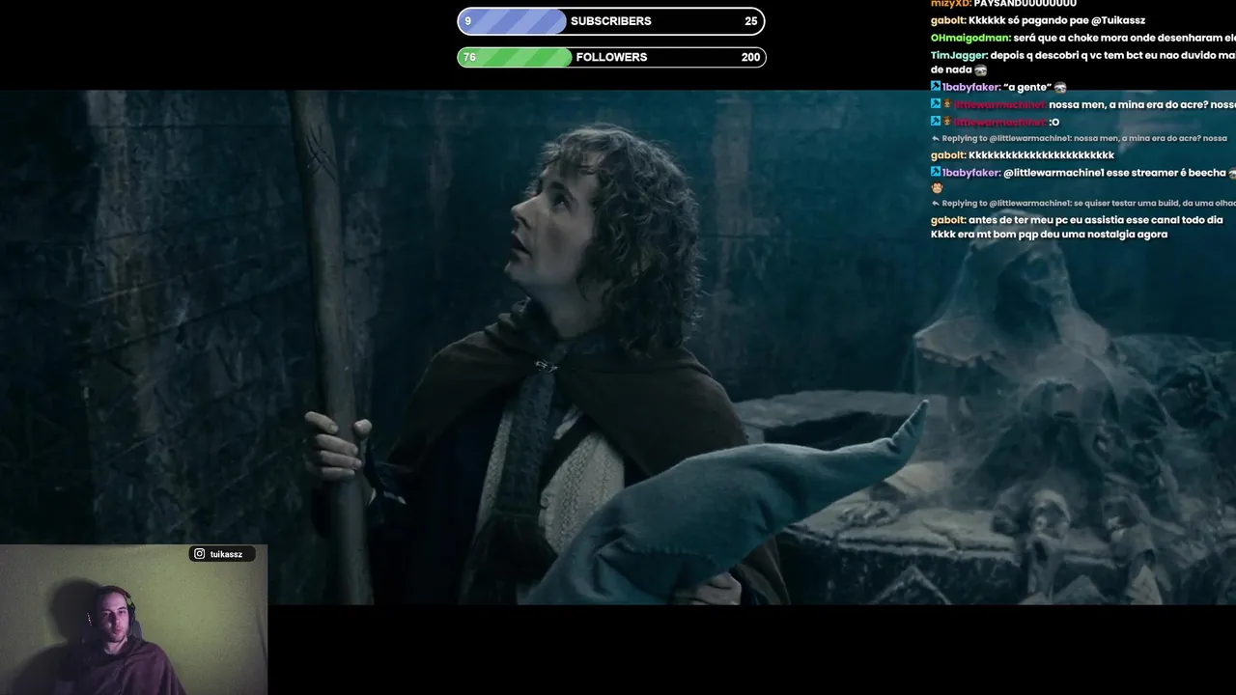The width and height of the screenshot is (1236, 695).
Task: Click the @Tuikassz mention in chat
Action: point(1118,20)
